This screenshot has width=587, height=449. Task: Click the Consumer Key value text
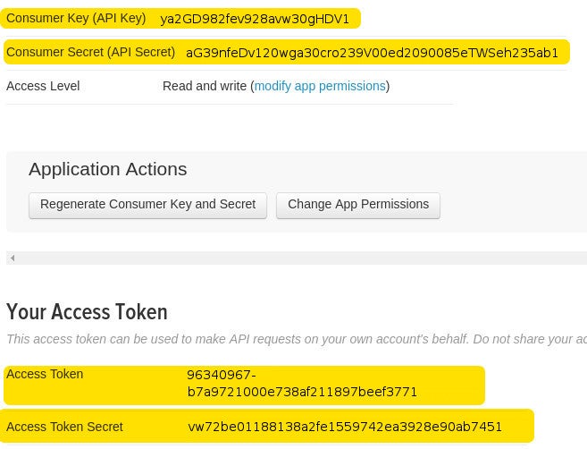pyautogui.click(x=255, y=19)
